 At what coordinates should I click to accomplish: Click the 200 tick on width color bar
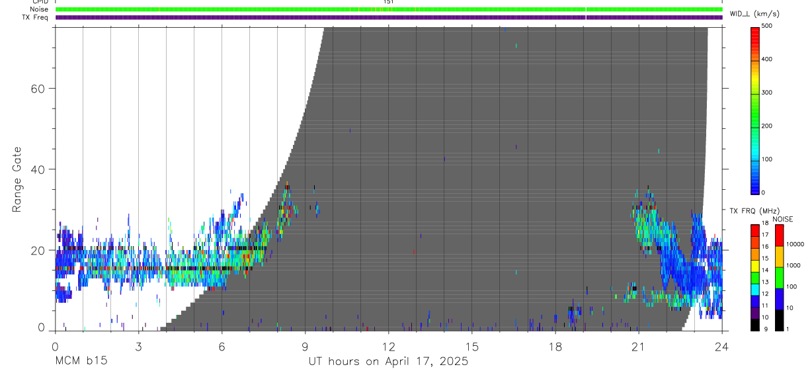(x=767, y=126)
